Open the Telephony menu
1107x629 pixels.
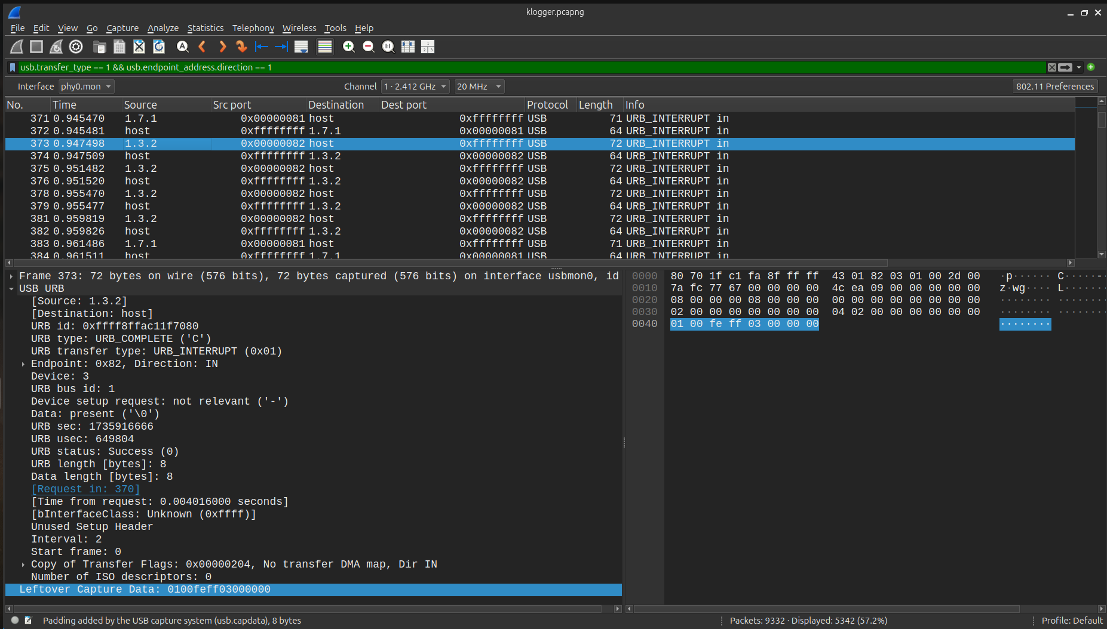pos(253,28)
